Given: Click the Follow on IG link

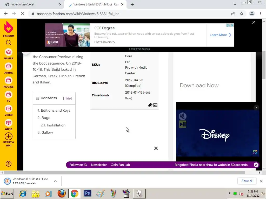Looking at the screenshot, I should (78, 165).
